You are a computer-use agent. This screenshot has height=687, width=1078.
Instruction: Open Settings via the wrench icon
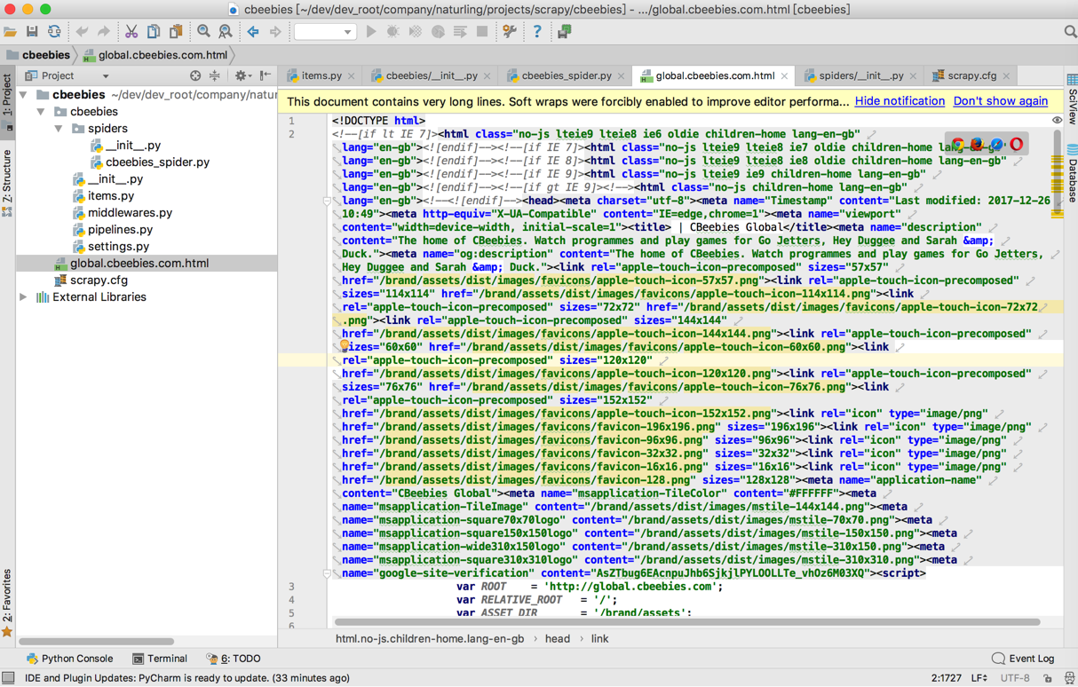click(x=510, y=32)
